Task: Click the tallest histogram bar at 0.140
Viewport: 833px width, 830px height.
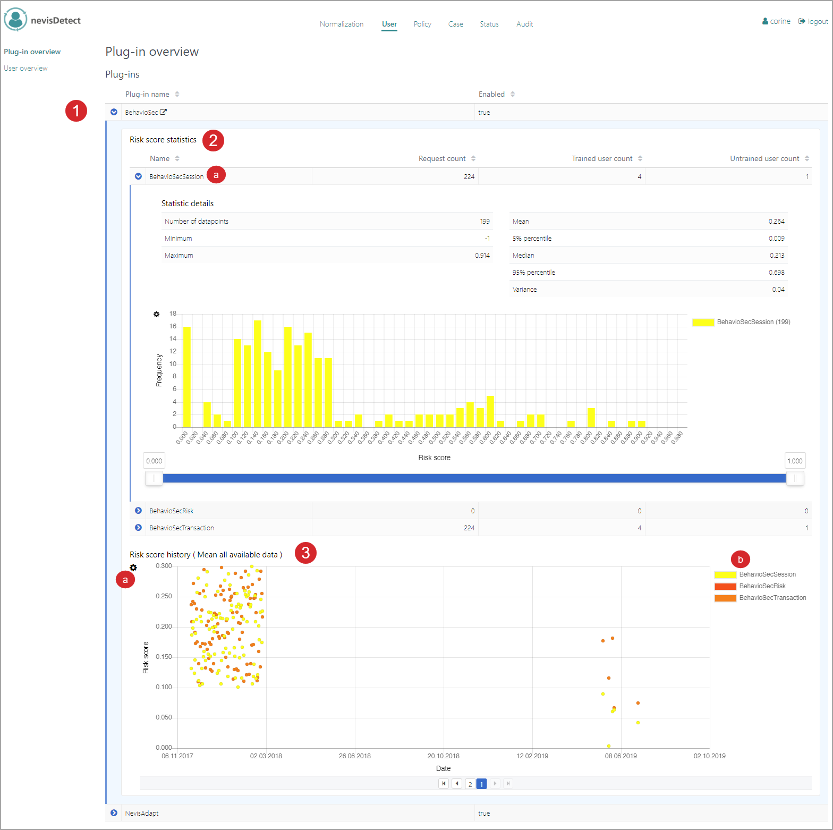Action: click(x=257, y=374)
